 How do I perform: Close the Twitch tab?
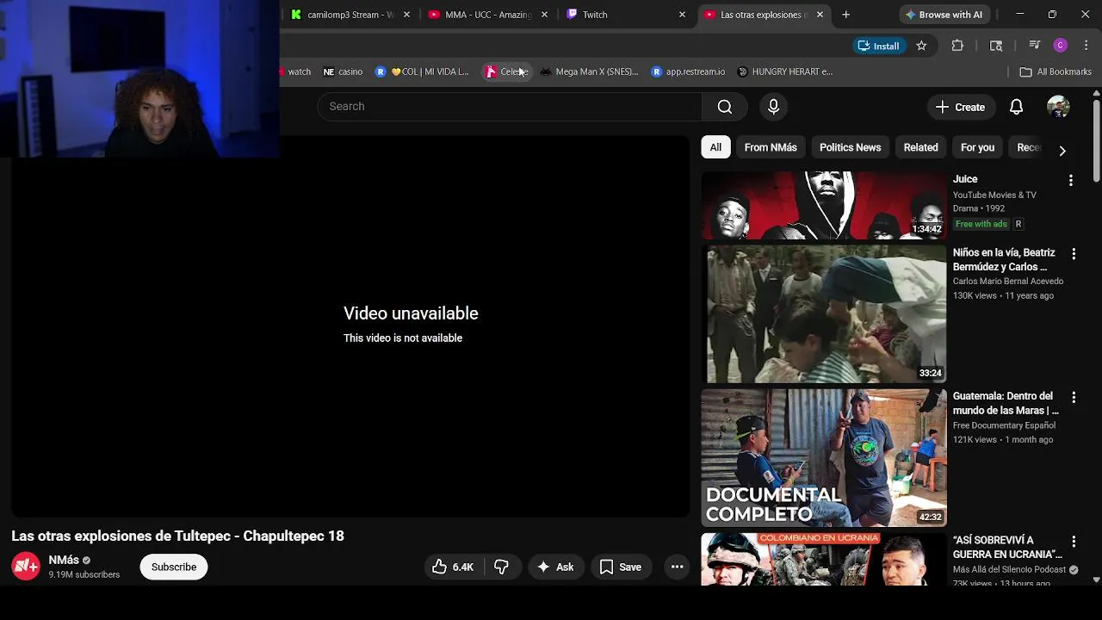coord(682,15)
